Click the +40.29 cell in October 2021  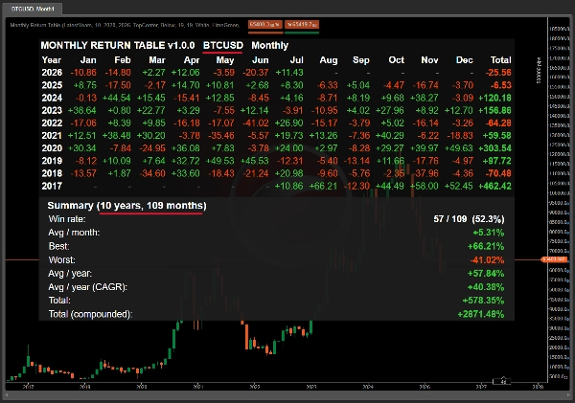pyautogui.click(x=390, y=136)
